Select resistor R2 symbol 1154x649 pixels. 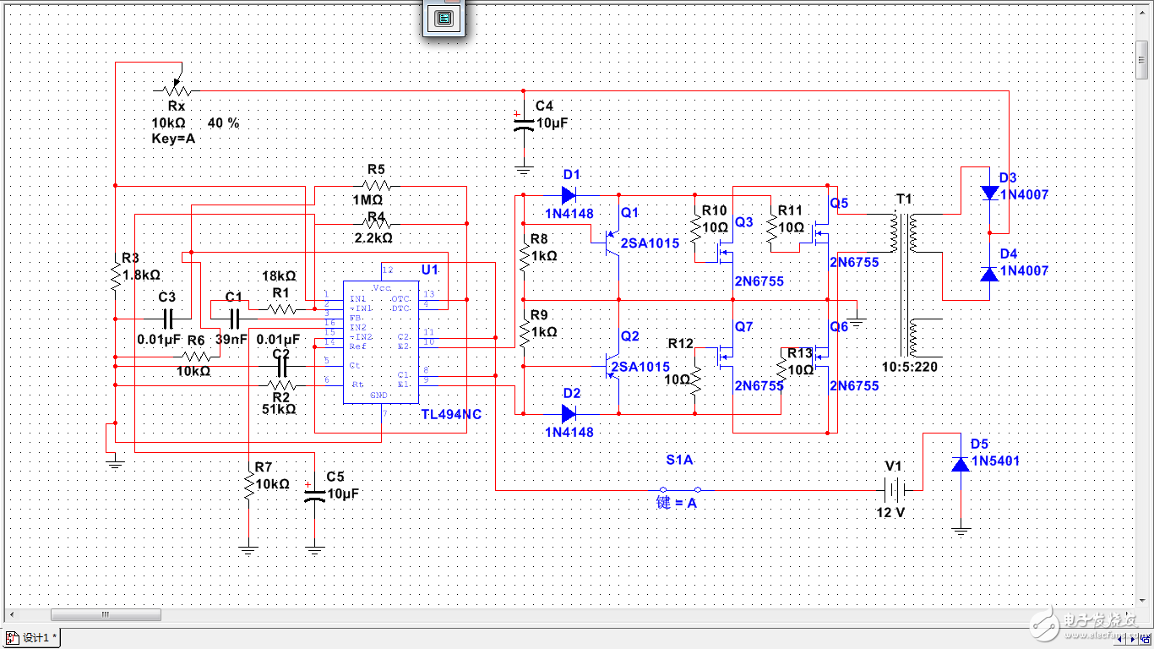(x=281, y=385)
